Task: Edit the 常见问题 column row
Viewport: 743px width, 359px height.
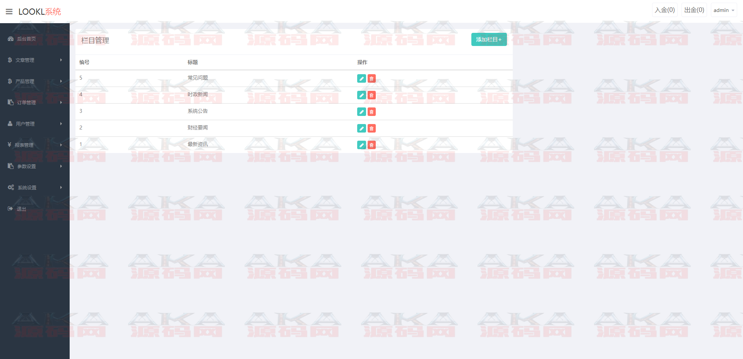Action: pos(361,78)
